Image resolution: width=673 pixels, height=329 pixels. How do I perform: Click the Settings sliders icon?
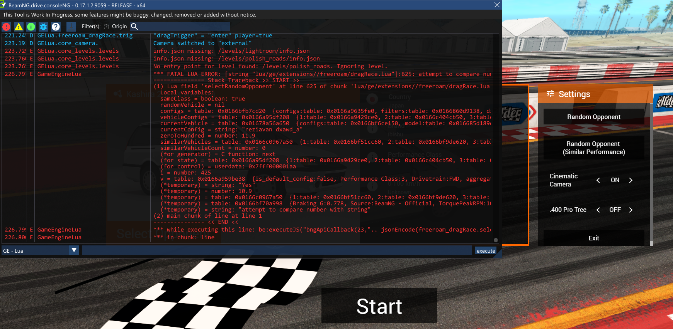pyautogui.click(x=550, y=94)
